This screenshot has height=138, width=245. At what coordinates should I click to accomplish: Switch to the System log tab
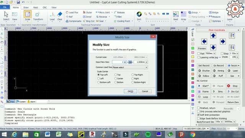tap(21, 102)
